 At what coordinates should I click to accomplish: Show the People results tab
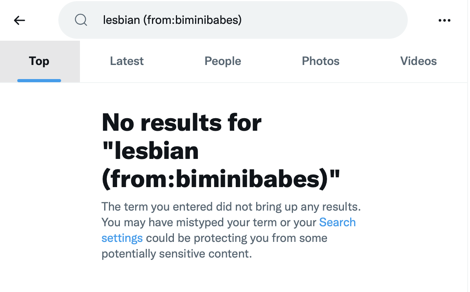point(223,61)
